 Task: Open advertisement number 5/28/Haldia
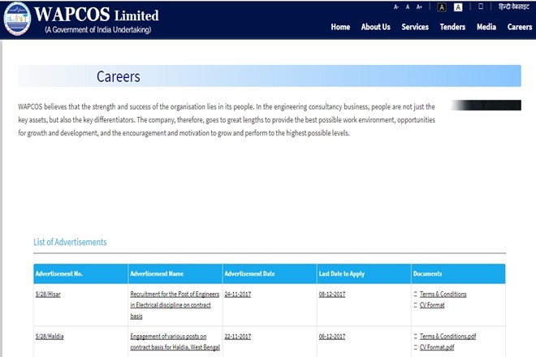pos(51,336)
